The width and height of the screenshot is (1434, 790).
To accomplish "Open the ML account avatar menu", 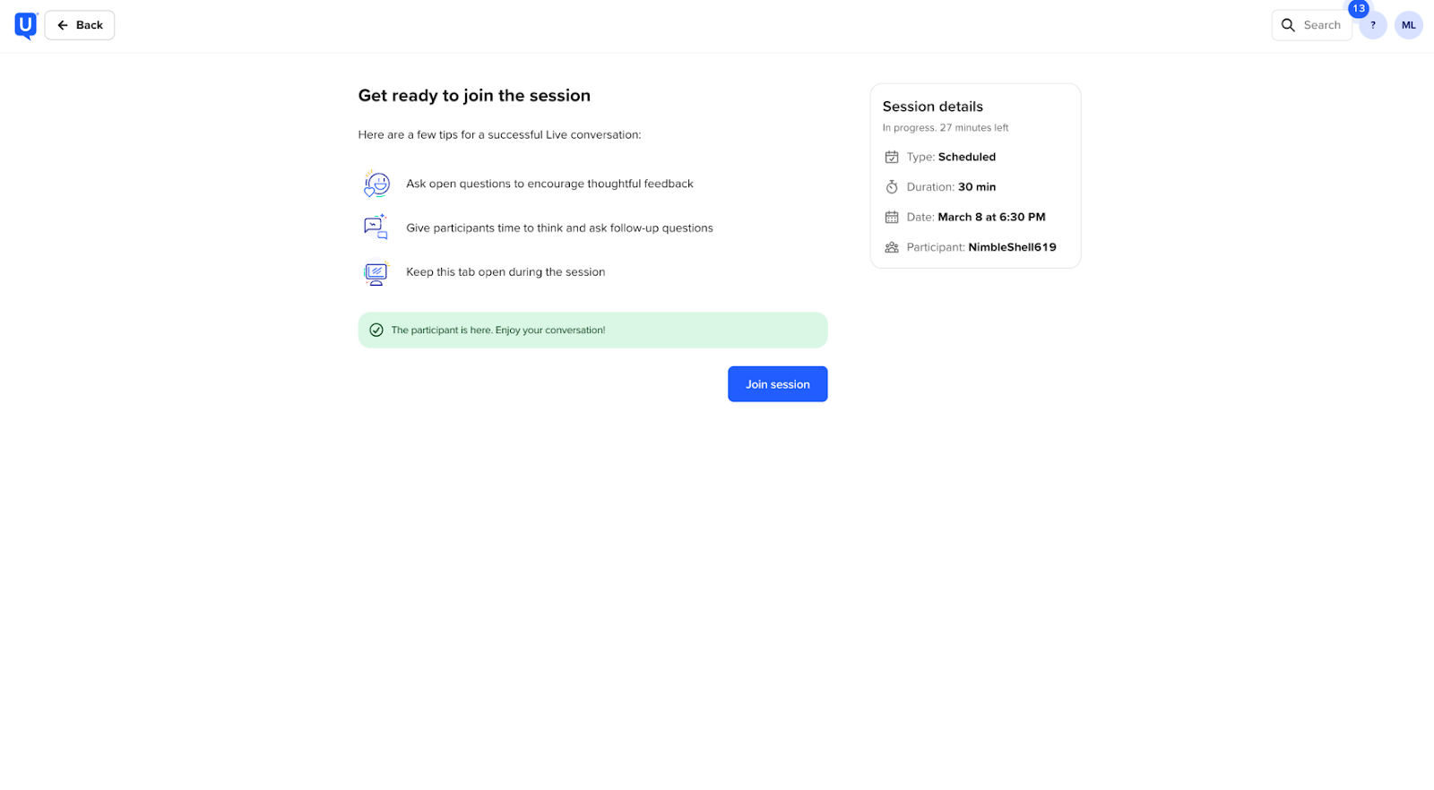I will (1408, 25).
